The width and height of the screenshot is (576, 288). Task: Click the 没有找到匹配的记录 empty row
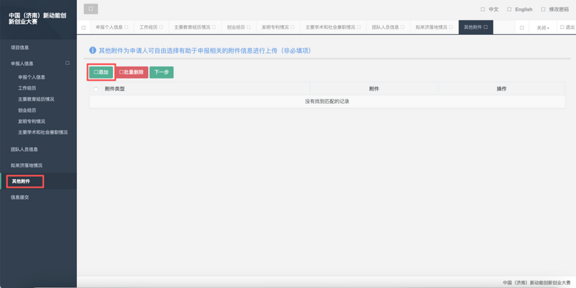point(327,102)
